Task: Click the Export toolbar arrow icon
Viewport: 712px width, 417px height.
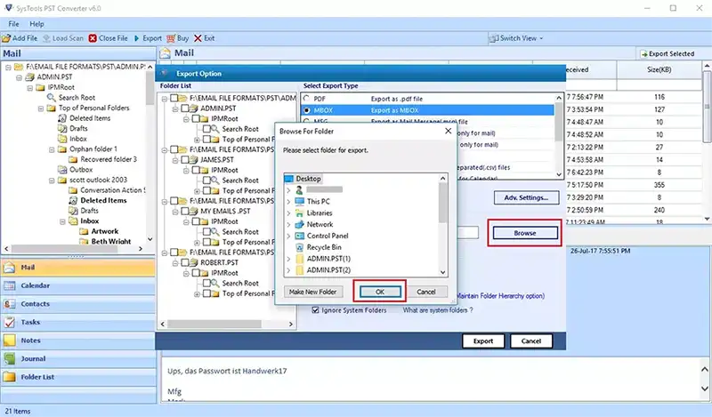Action: 137,38
